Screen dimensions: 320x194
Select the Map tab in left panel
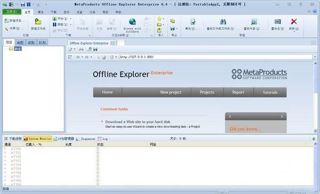[x=20, y=43]
